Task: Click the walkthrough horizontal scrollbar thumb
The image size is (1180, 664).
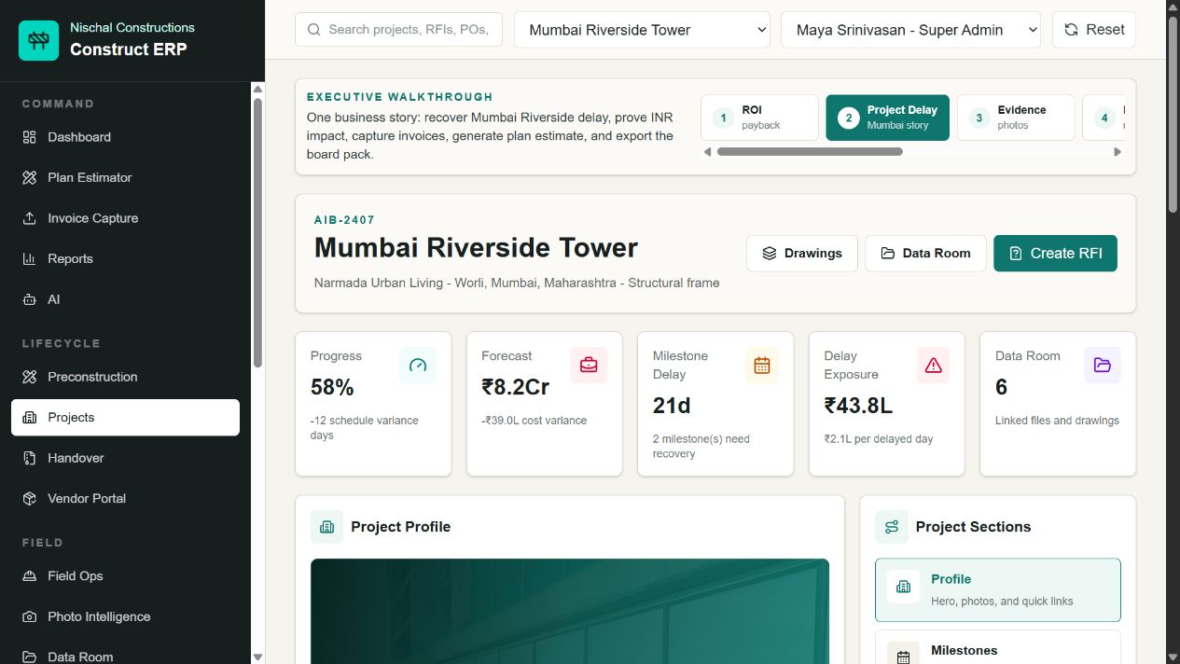Action: point(810,151)
